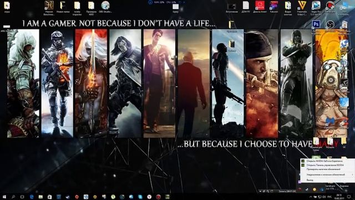The image size is (355, 200).
Task: Open the Action Center notifications icon
Action: (349, 197)
